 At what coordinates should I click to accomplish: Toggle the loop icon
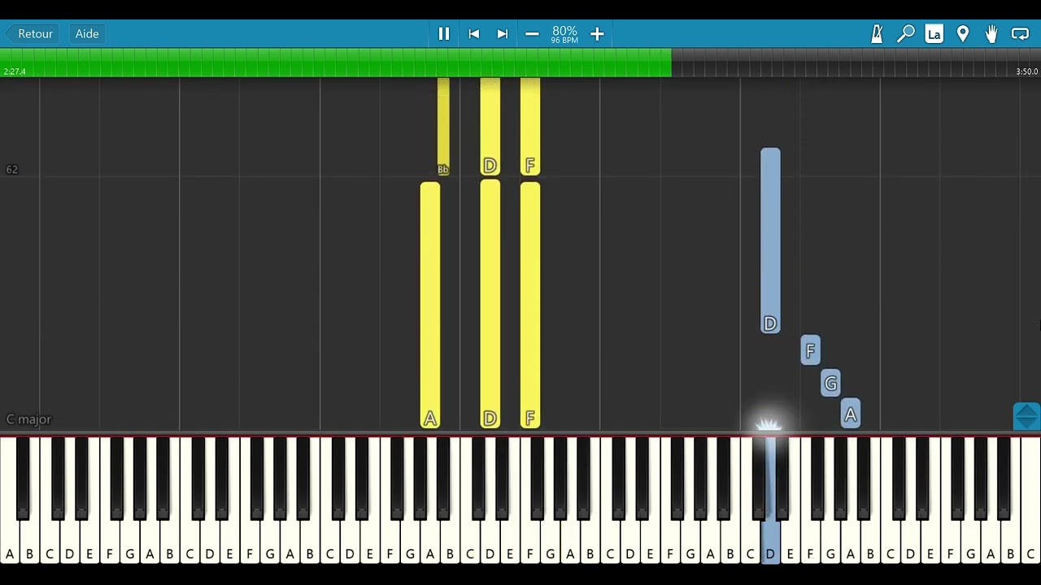1020,34
